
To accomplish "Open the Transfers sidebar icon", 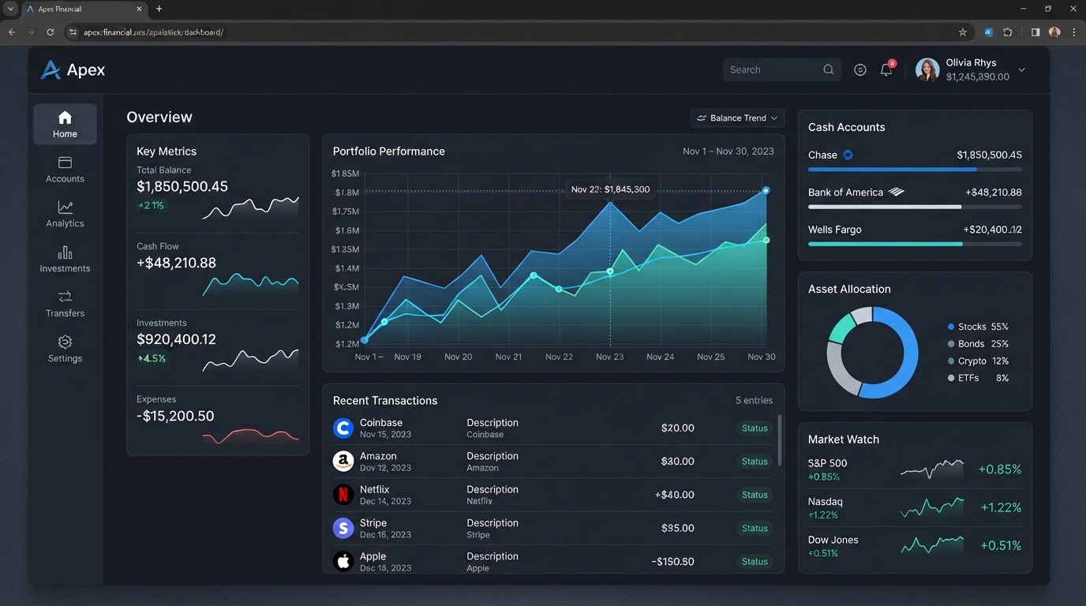I will pyautogui.click(x=65, y=297).
